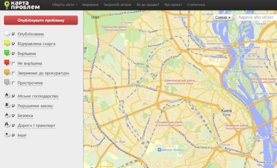Image resolution: width=277 pixels, height=168 pixels.
Task: Click the Краснозвездный просп. street label
Action: pyautogui.click(x=194, y=140)
